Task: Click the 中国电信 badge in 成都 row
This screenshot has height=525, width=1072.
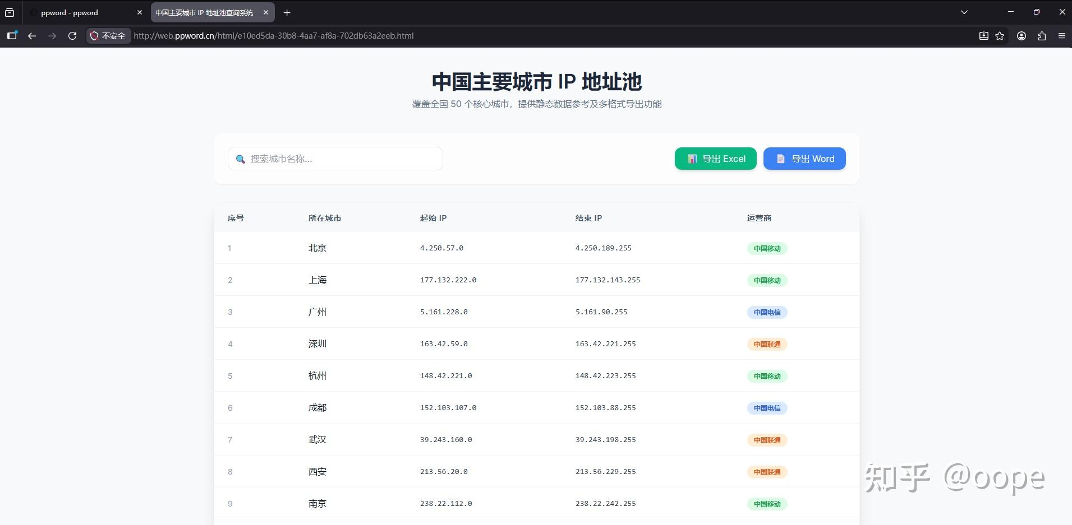Action: click(767, 408)
